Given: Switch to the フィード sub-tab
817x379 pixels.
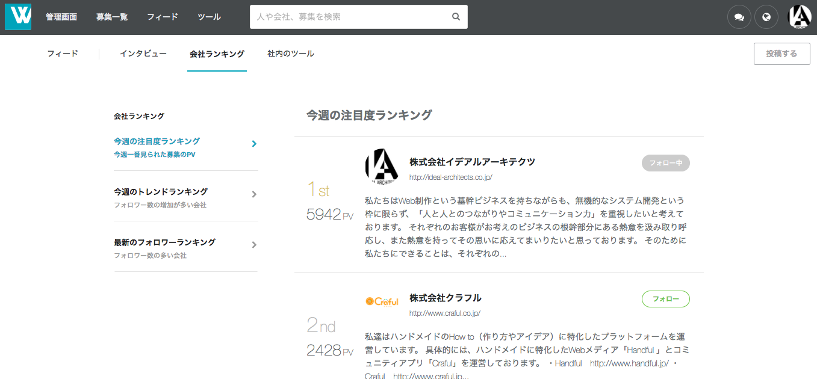Looking at the screenshot, I should point(63,54).
